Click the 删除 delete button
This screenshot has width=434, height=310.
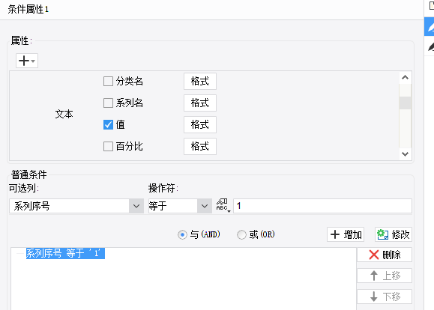pyautogui.click(x=385, y=255)
